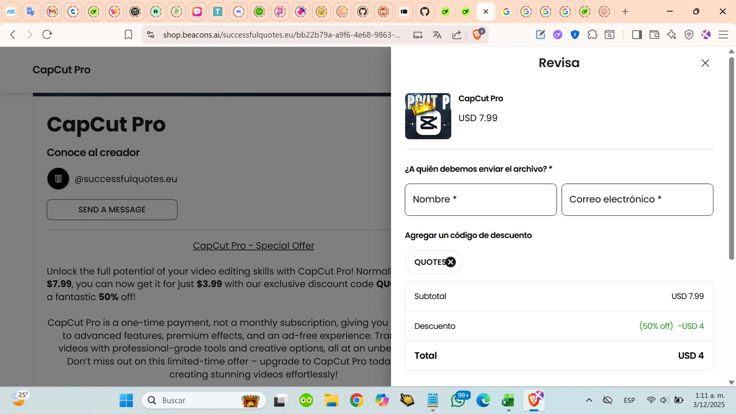This screenshot has width=736, height=414.
Task: Reload the current page
Action: 47,34
